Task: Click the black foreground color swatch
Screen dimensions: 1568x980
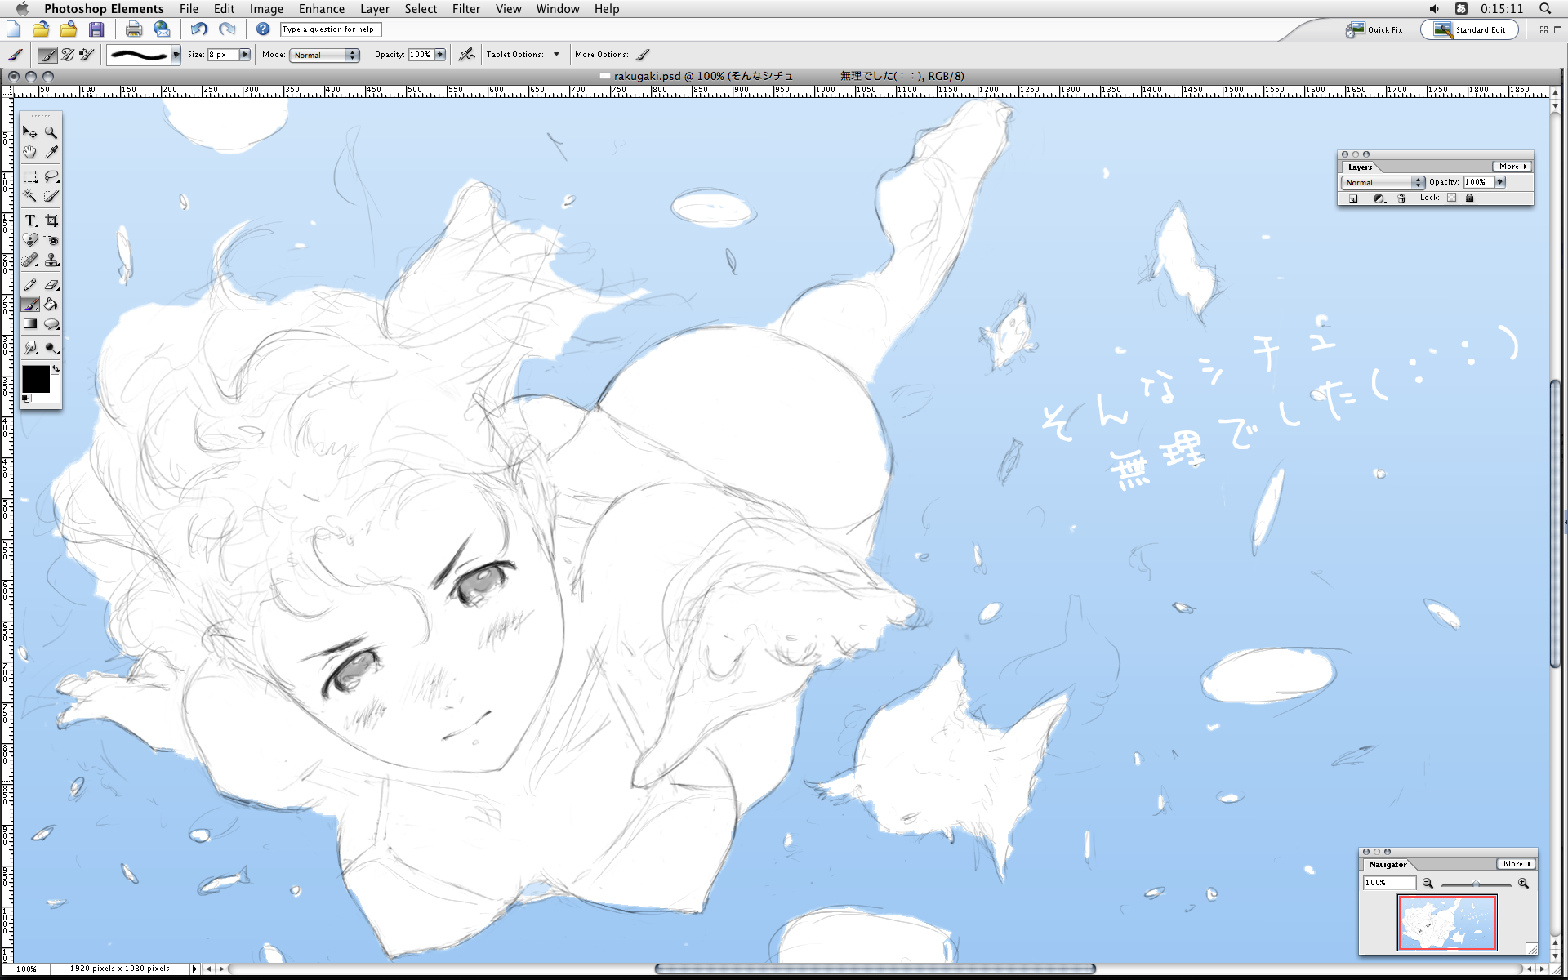Action: (35, 380)
